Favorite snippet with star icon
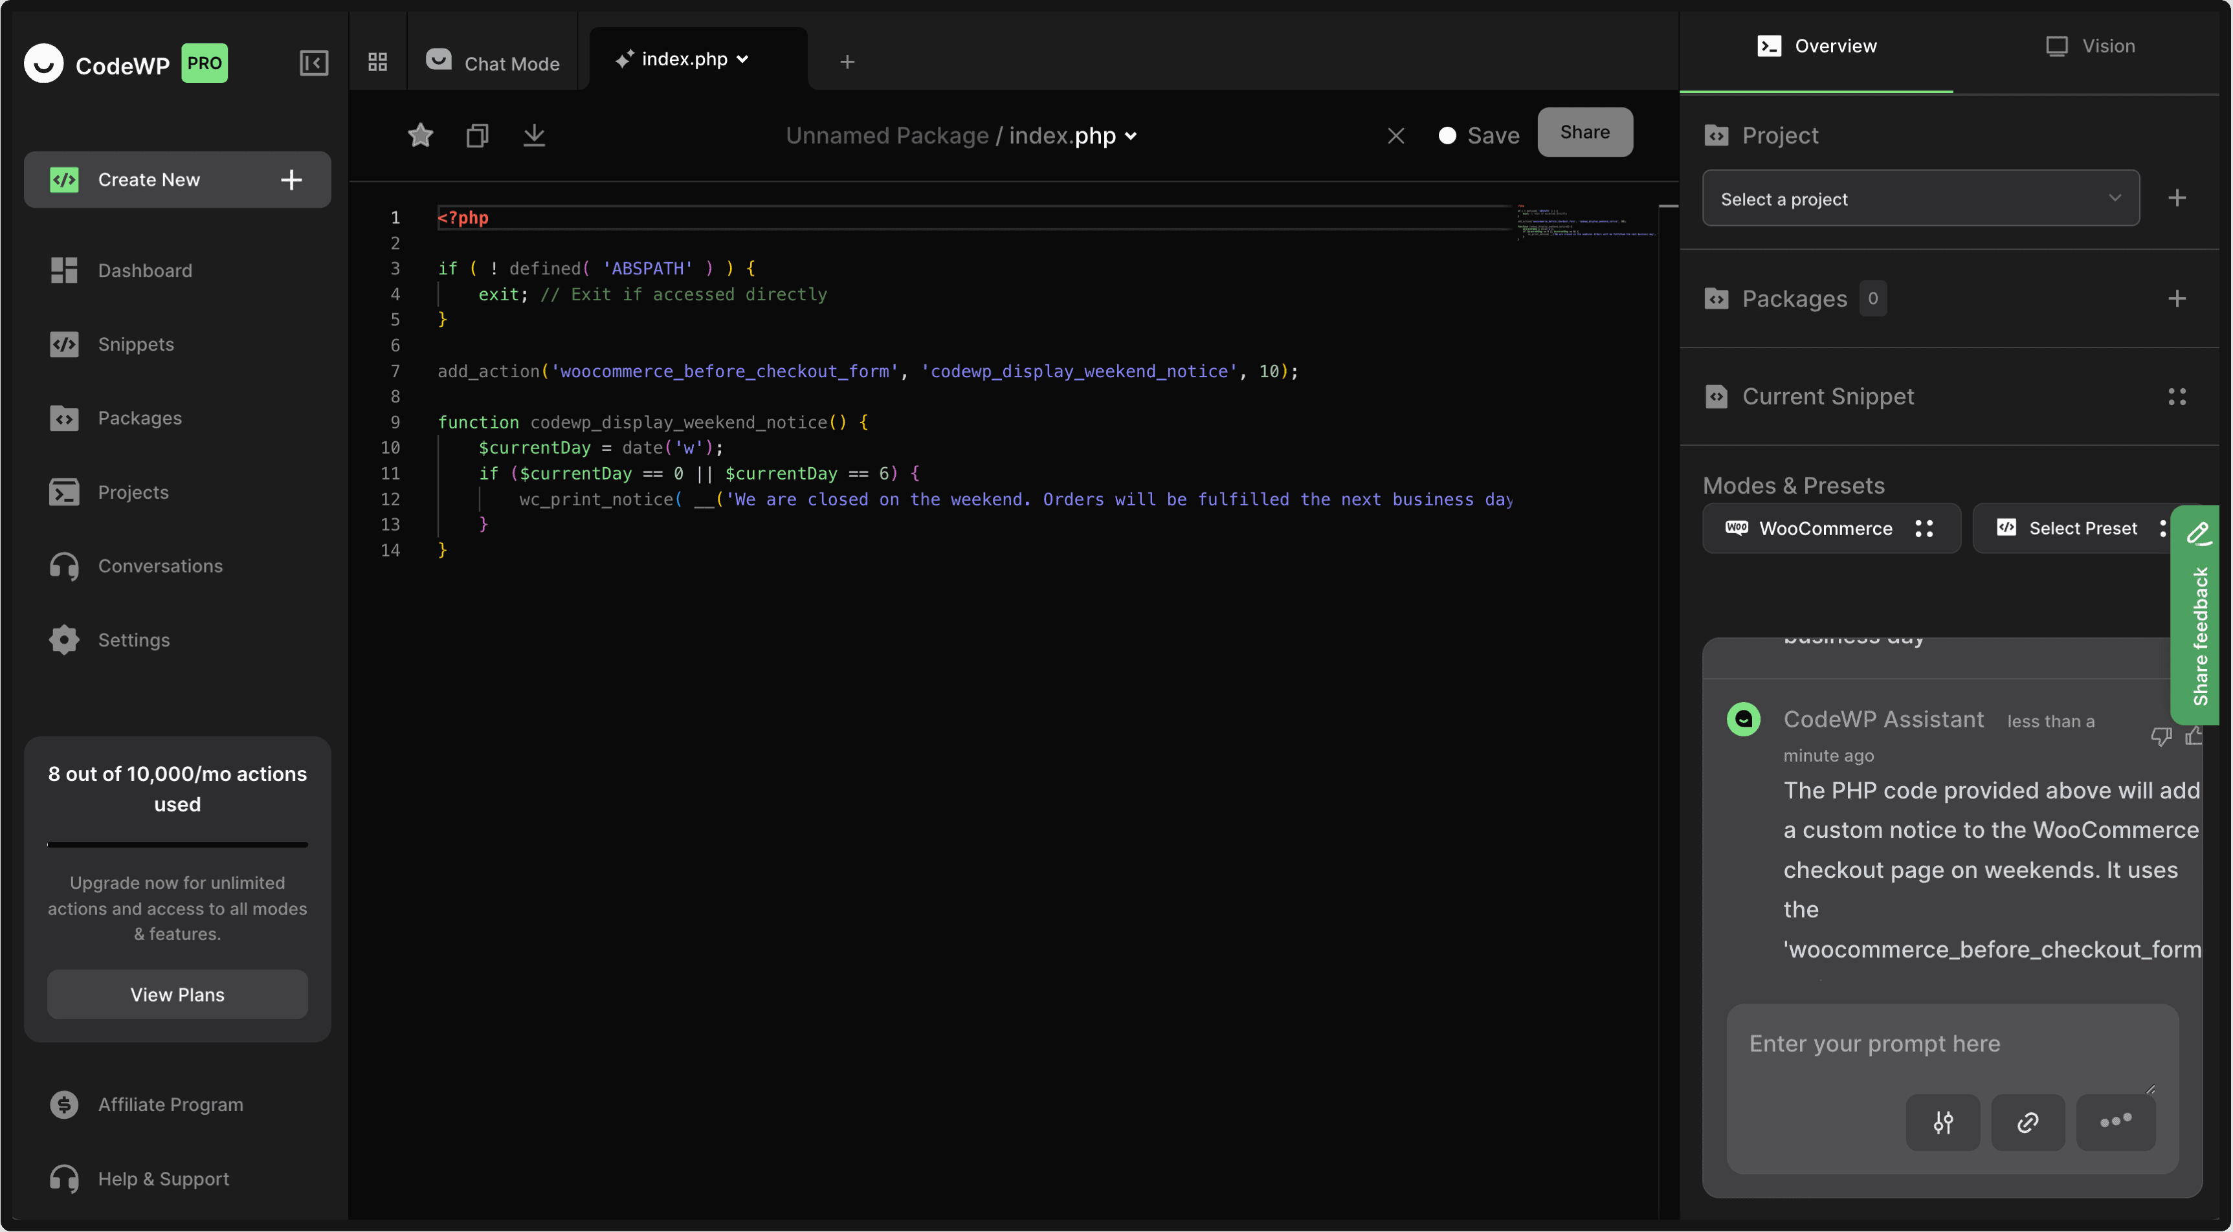 coord(421,135)
